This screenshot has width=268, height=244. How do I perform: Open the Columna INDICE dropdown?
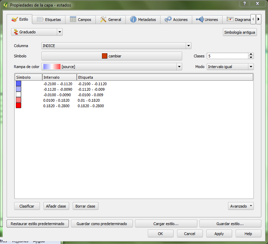[x=116, y=46]
